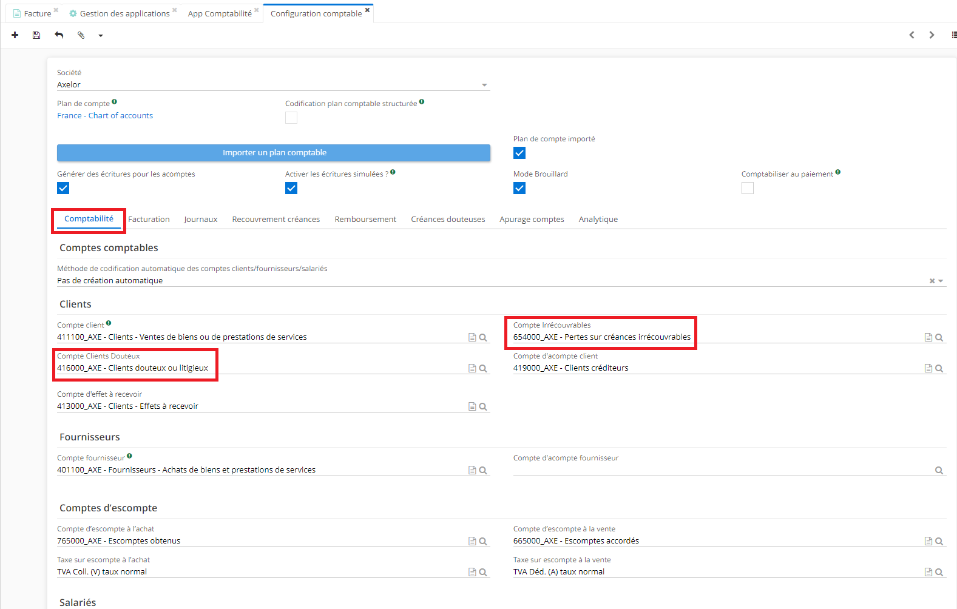Search Compte d'escompte à l'achat magnifier

click(x=483, y=541)
